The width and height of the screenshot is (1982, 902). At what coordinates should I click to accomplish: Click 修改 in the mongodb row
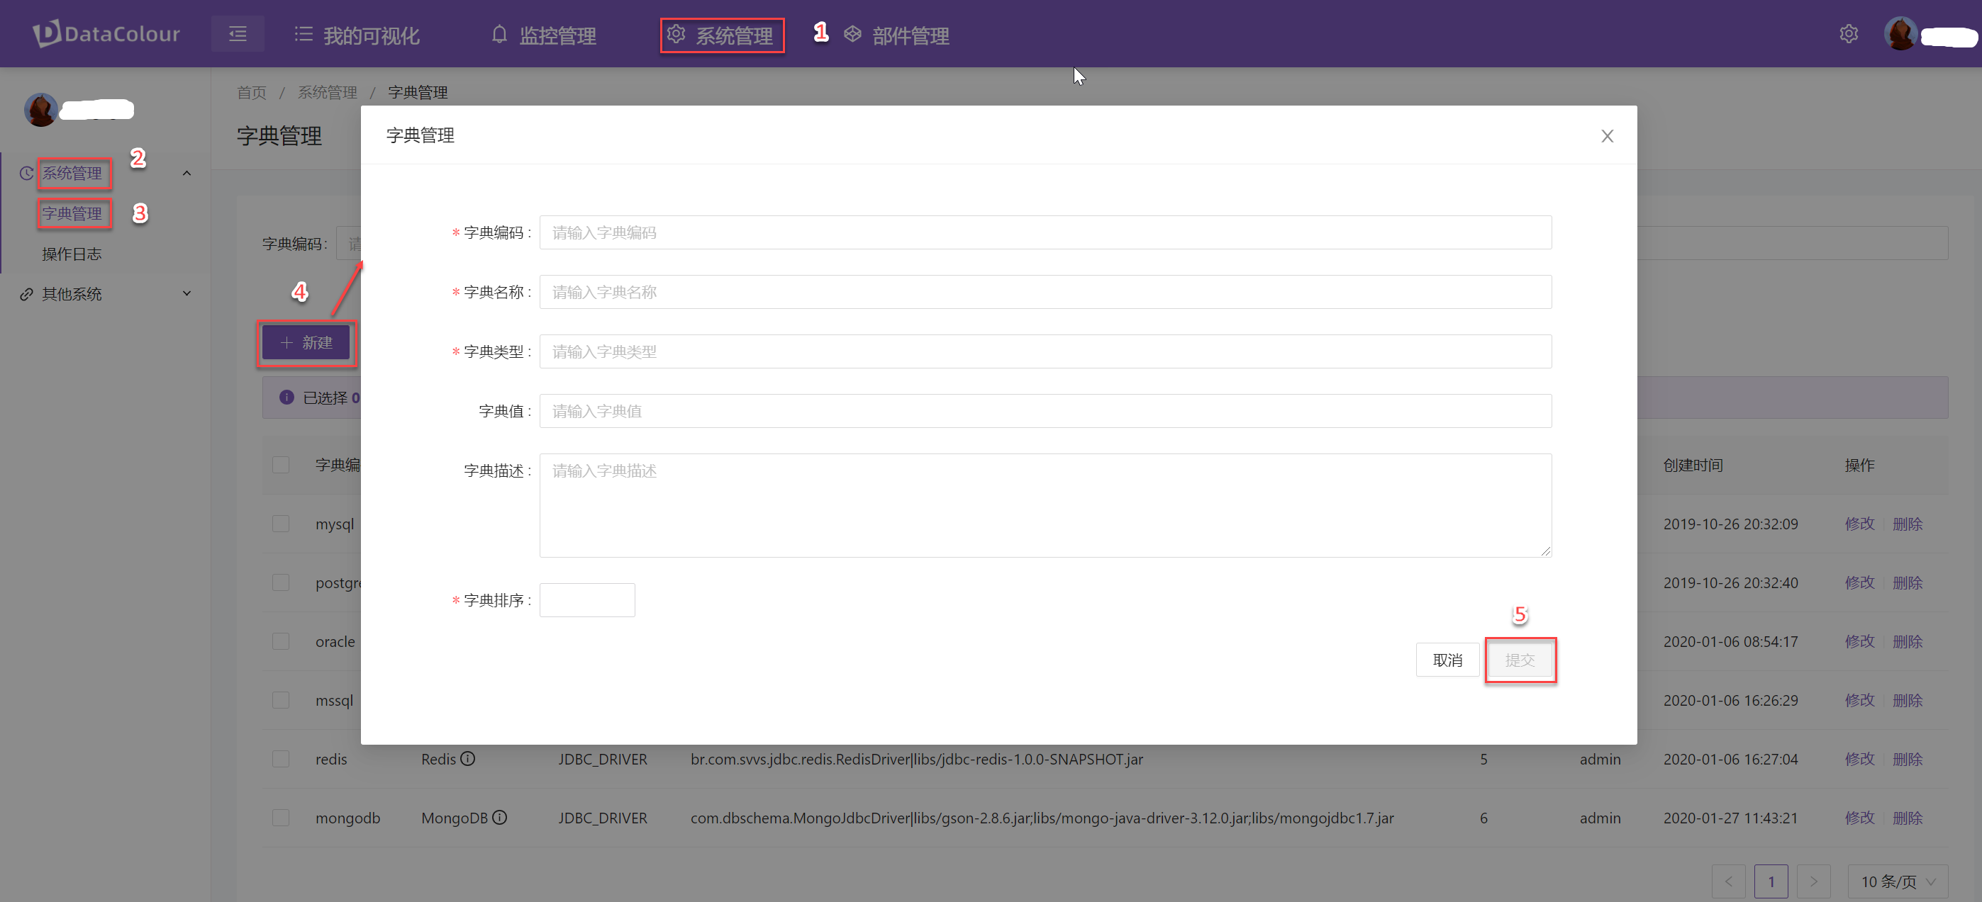(1859, 818)
